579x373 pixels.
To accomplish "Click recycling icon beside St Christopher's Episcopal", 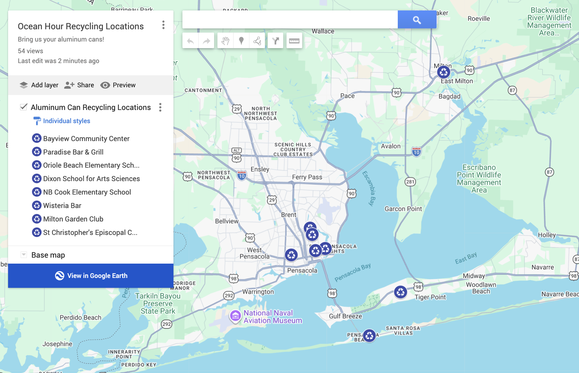I will click(x=37, y=232).
